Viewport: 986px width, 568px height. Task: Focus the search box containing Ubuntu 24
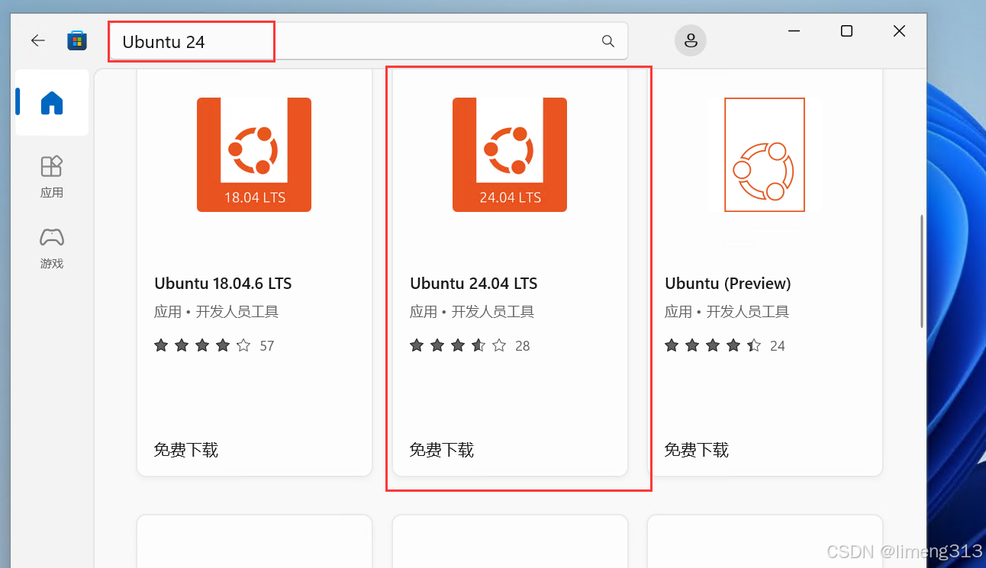(368, 41)
